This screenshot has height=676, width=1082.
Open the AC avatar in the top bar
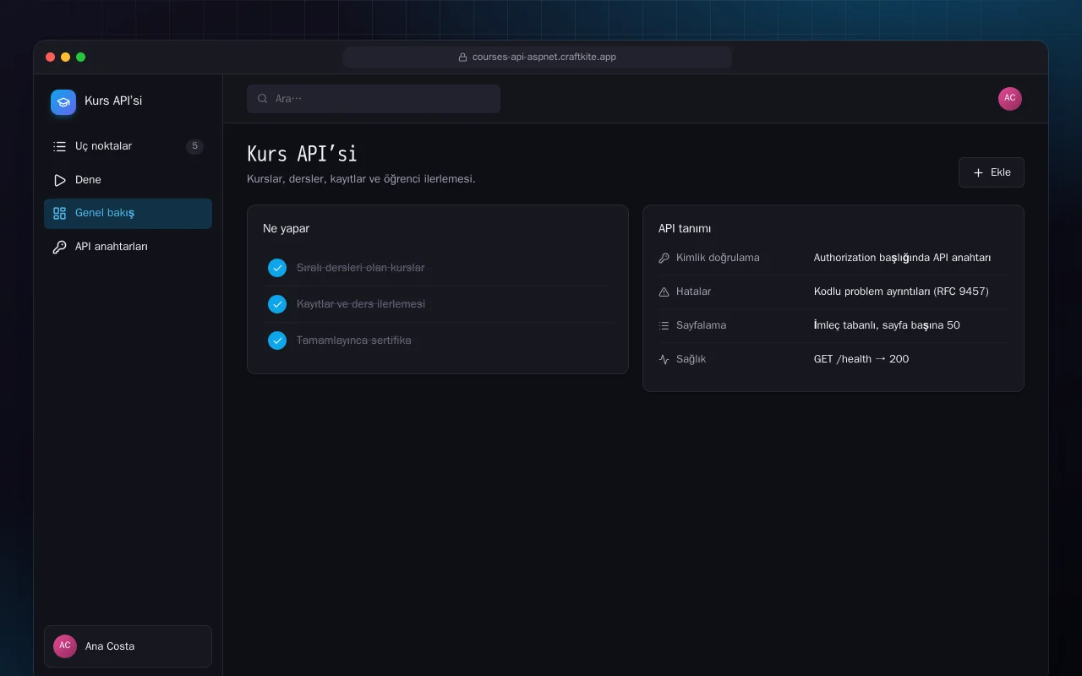coord(1010,99)
